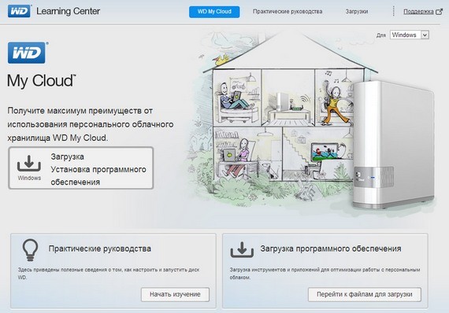Click the My Cloud product name text
The width and height of the screenshot is (449, 313).
pyautogui.click(x=41, y=80)
